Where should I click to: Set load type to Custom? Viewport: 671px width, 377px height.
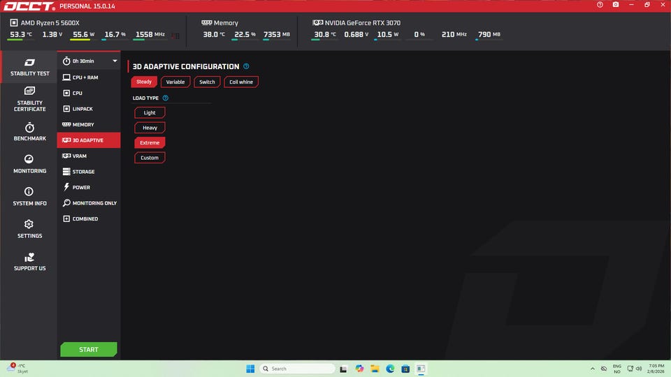pyautogui.click(x=150, y=157)
